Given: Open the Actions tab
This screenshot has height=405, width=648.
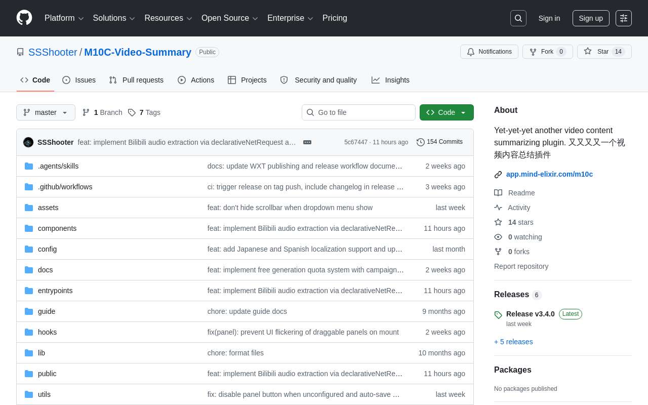Looking at the screenshot, I should (196, 80).
